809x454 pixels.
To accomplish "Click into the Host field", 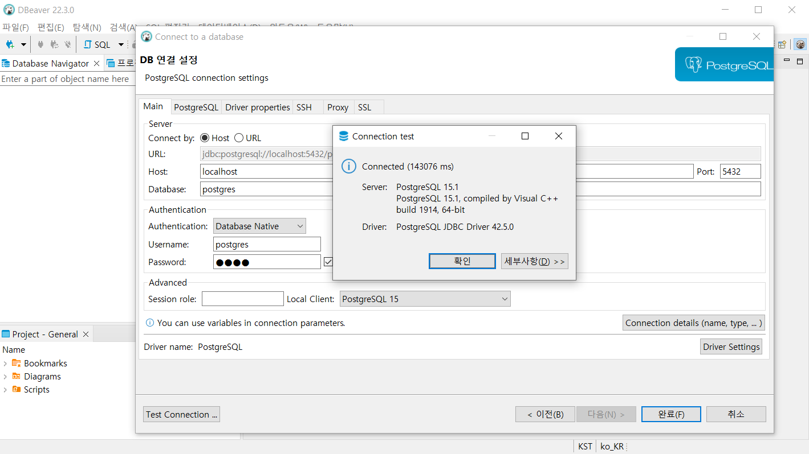I will point(447,171).
